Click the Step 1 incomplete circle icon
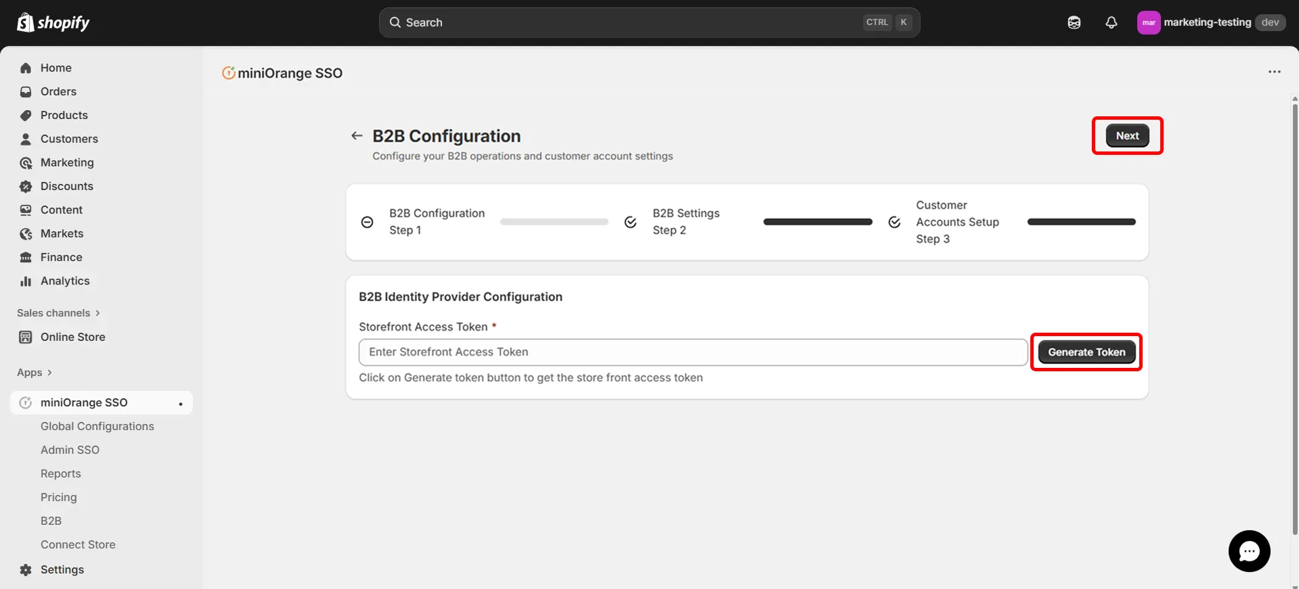Image resolution: width=1299 pixels, height=589 pixels. point(368,222)
